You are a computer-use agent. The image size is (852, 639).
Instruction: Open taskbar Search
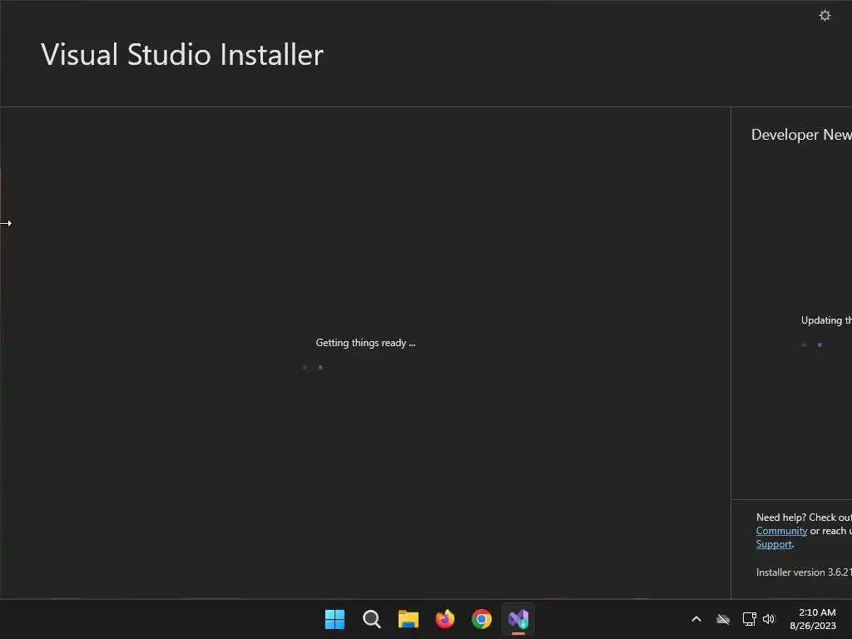[372, 619]
